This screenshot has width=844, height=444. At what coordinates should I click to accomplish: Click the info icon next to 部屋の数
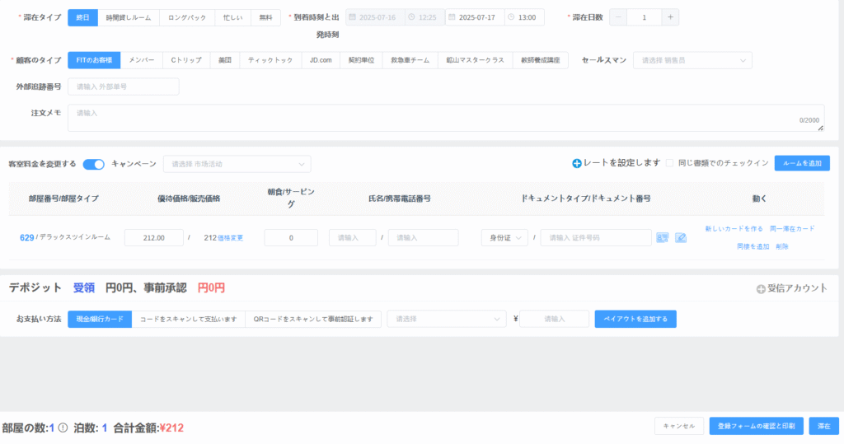[x=63, y=428]
